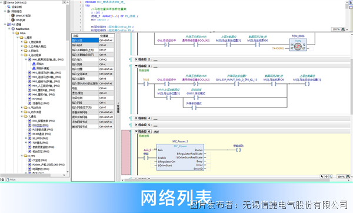Select the MC_Power_1 function block
Screen dimensions: 353x213
point(180,157)
